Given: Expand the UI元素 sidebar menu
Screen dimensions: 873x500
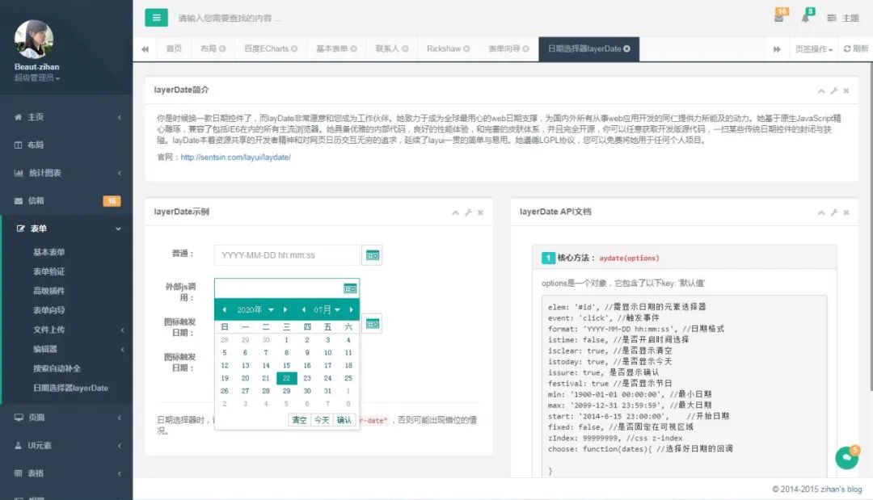Looking at the screenshot, I should click(x=67, y=445).
